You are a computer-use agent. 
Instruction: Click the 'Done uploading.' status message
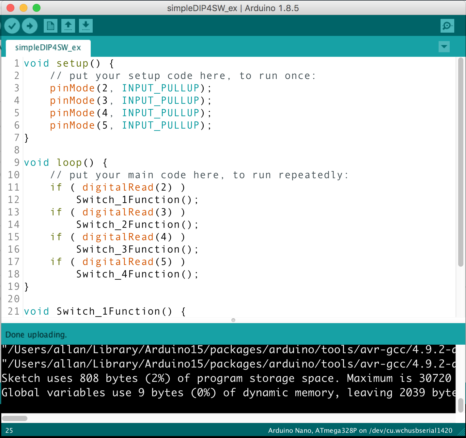pos(36,335)
